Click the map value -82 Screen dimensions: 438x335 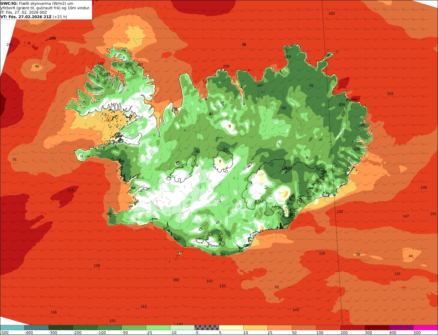click(283, 108)
